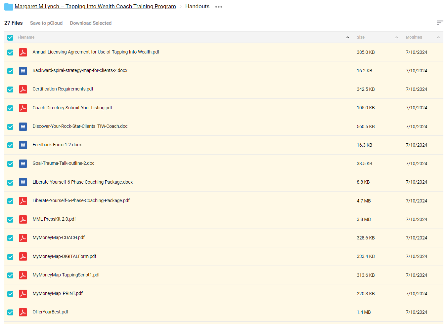
Task: Click the Modified column header label
Action: click(414, 37)
